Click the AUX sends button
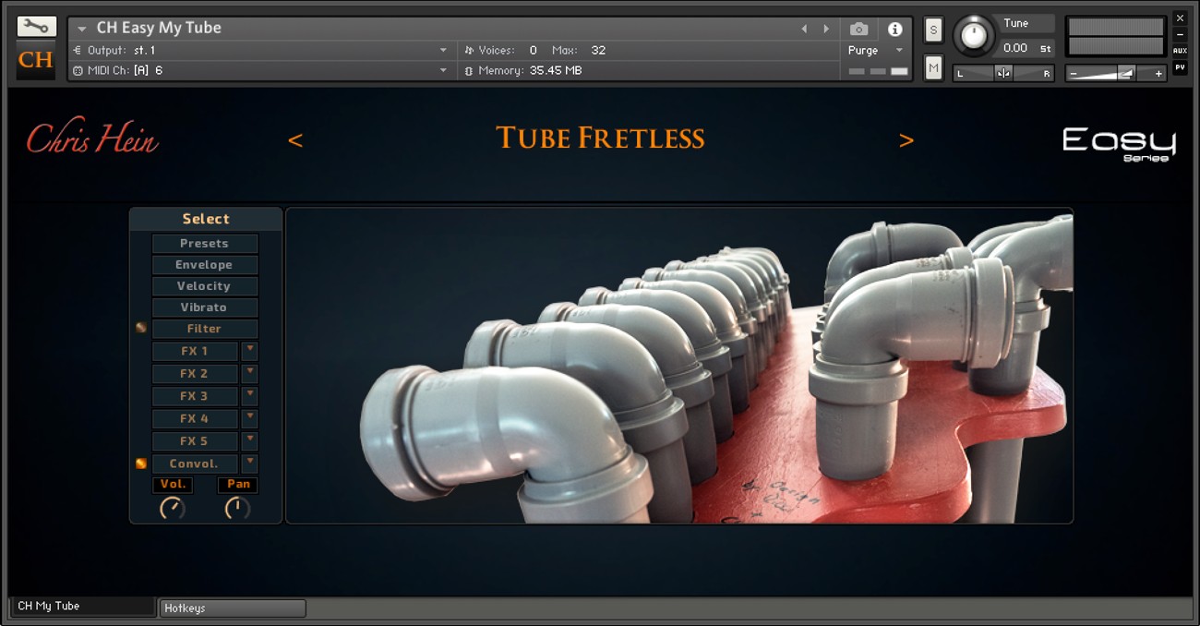 pyautogui.click(x=1180, y=51)
